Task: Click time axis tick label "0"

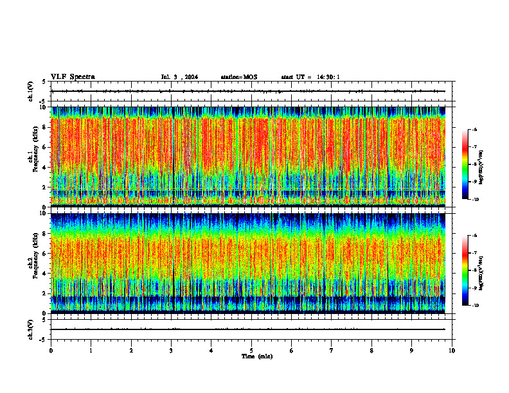Action: pyautogui.click(x=51, y=351)
